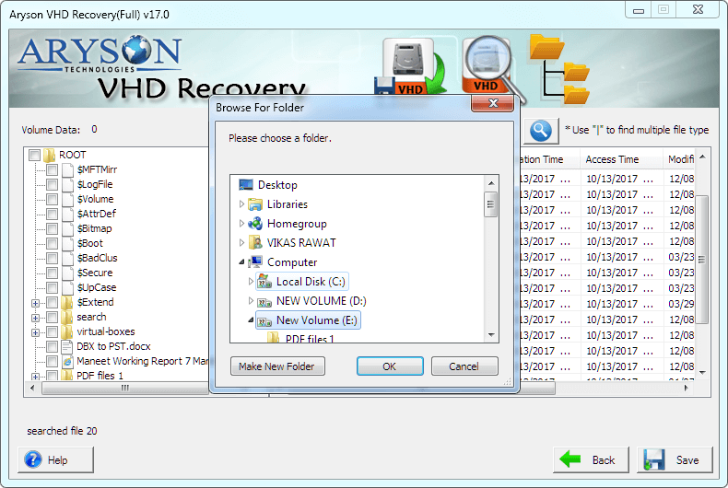This screenshot has width=728, height=488.
Task: Click the Help button
Action: point(55,459)
